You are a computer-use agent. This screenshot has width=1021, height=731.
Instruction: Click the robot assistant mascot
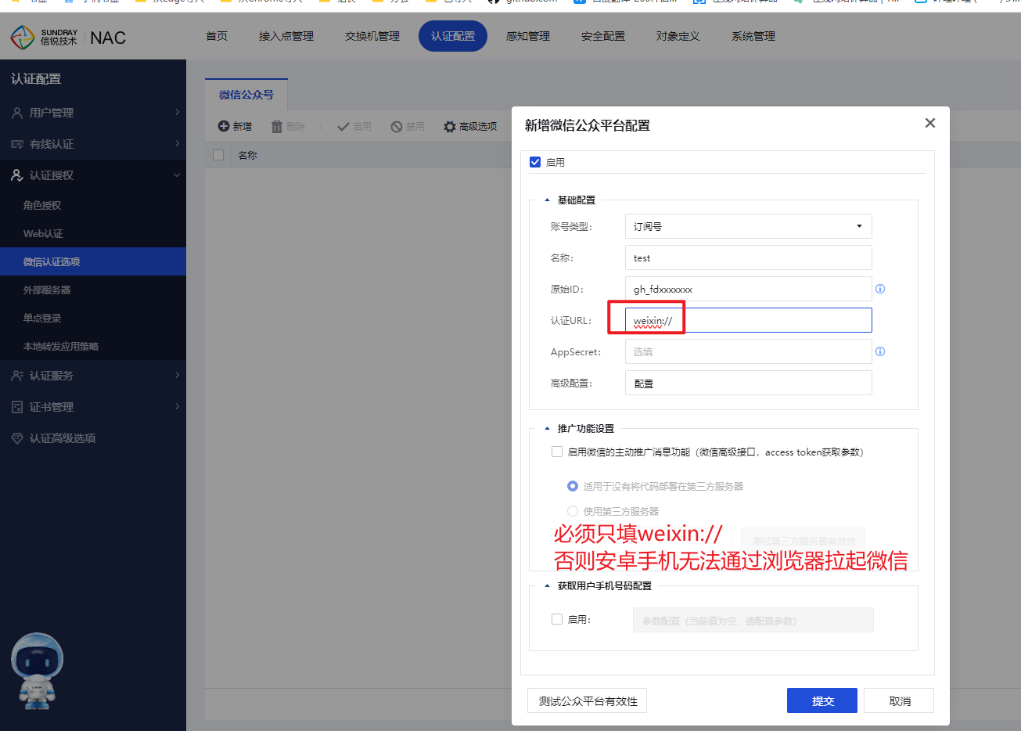click(x=37, y=671)
